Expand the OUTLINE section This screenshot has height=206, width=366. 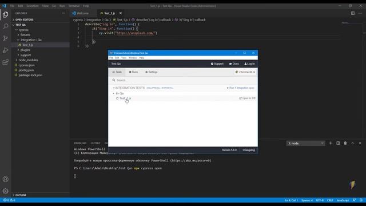coord(21,195)
